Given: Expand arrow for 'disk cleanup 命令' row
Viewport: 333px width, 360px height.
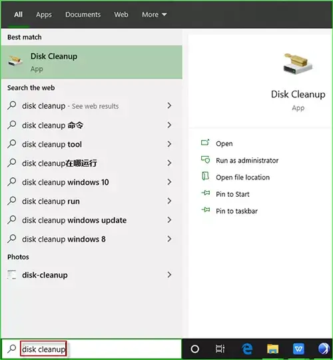Looking at the screenshot, I should [169, 125].
